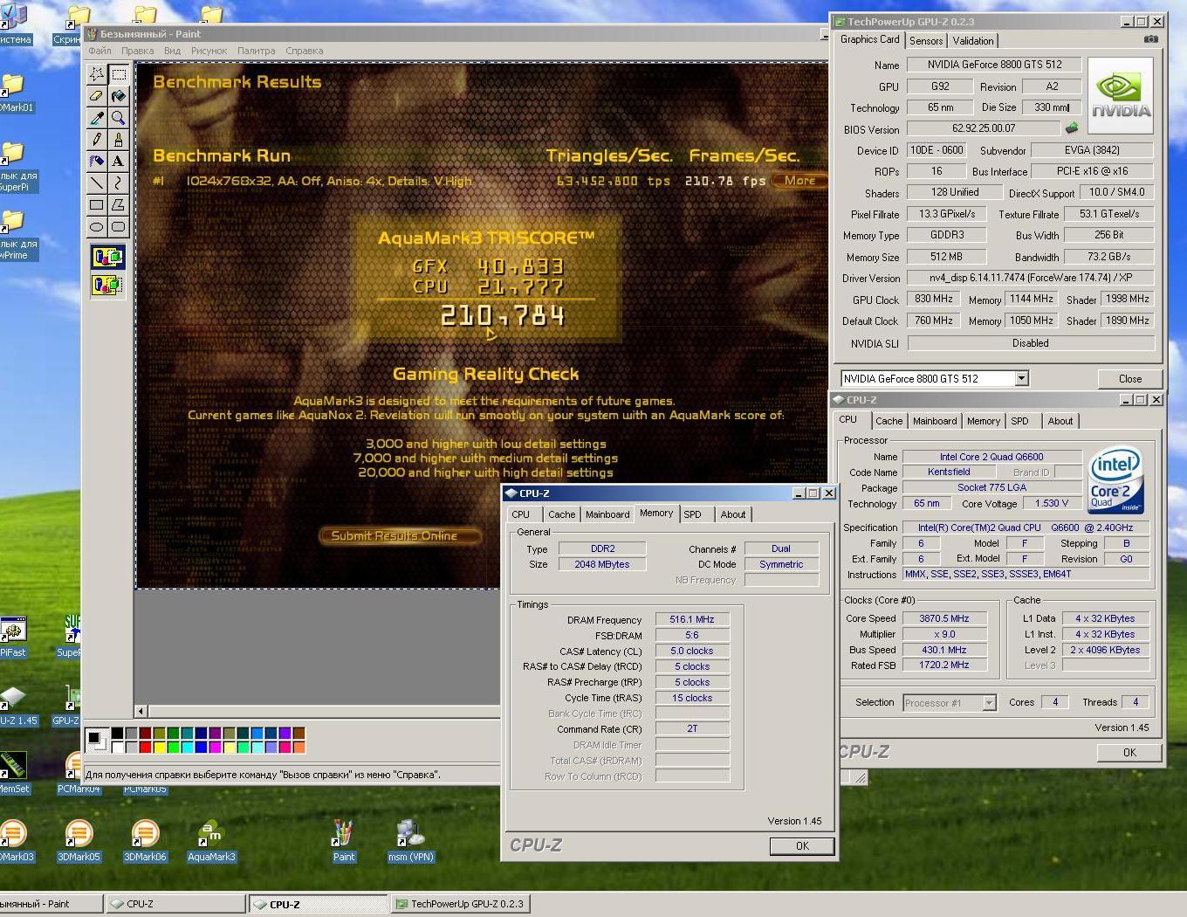Click the GPU name field NVIDIA GeForce 8800 GTS 512

pyautogui.click(x=994, y=64)
